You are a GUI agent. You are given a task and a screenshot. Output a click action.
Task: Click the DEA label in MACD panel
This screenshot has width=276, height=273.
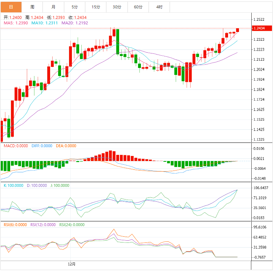click(66, 146)
